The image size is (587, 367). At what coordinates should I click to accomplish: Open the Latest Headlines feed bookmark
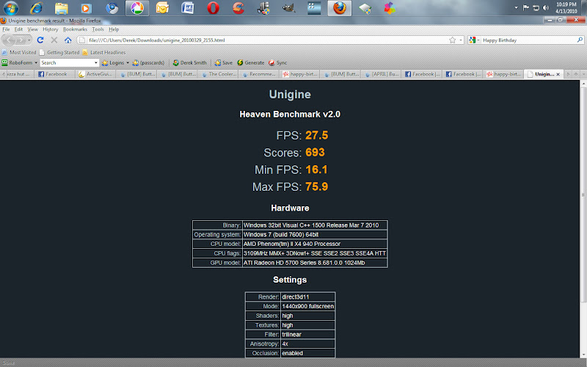[x=104, y=52]
